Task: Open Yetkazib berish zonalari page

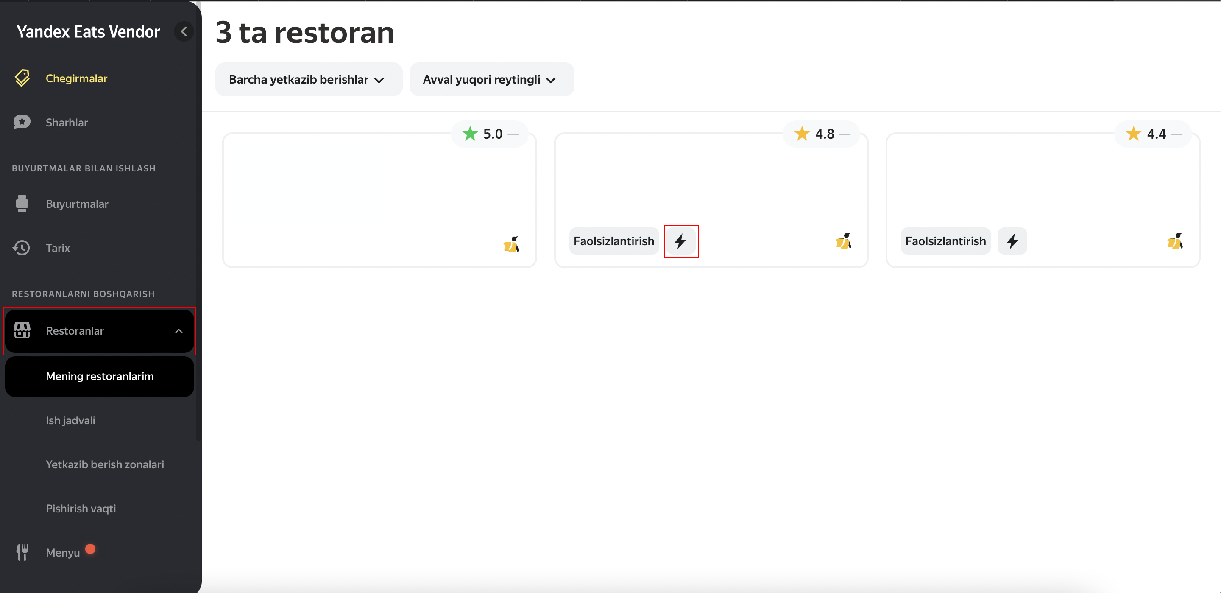Action: click(x=105, y=464)
